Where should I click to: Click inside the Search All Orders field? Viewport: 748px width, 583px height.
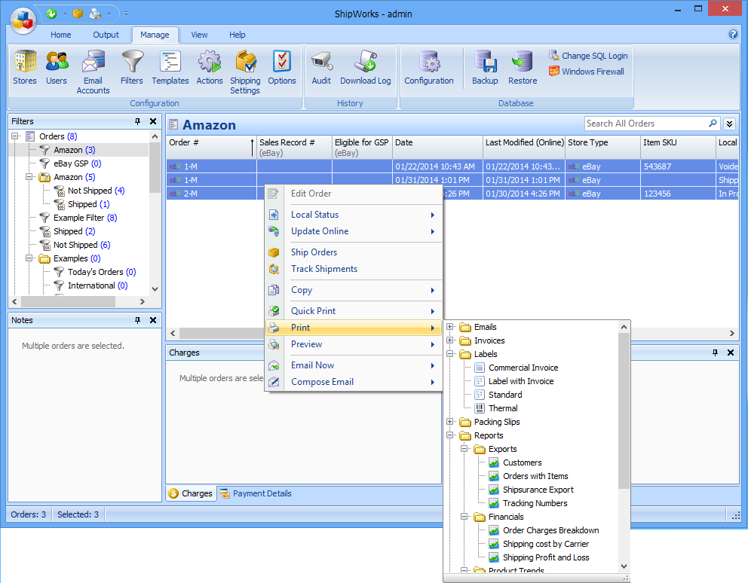pyautogui.click(x=645, y=124)
